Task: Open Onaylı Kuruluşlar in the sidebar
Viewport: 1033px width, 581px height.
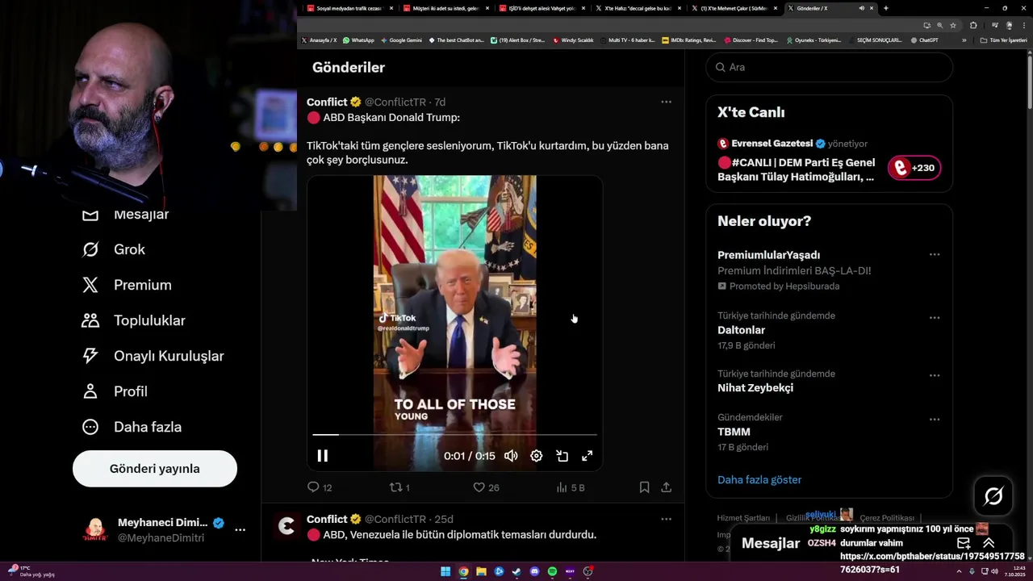Action: tap(153, 356)
